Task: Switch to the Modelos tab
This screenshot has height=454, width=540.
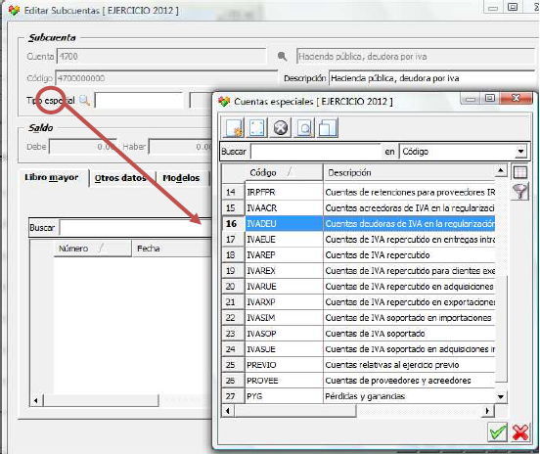Action: click(181, 178)
